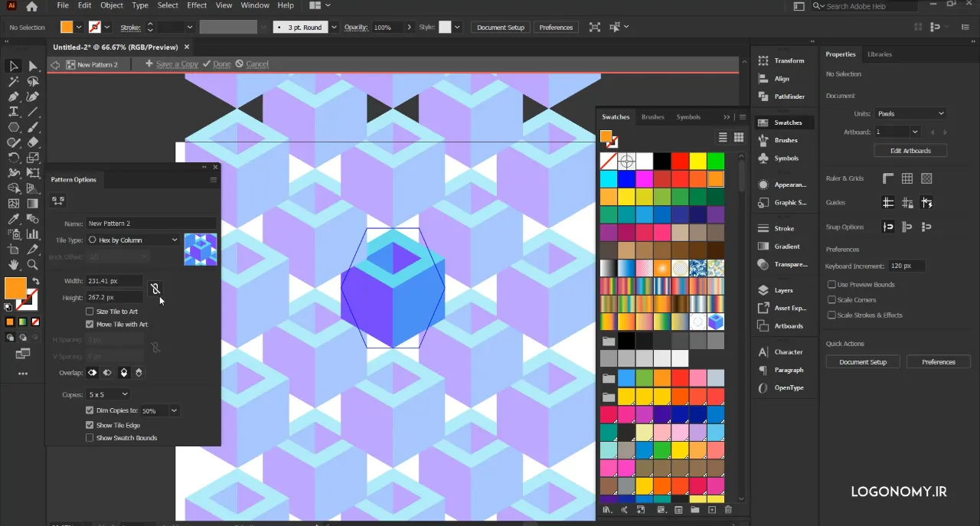Select the Magic Wand tool

[x=14, y=81]
